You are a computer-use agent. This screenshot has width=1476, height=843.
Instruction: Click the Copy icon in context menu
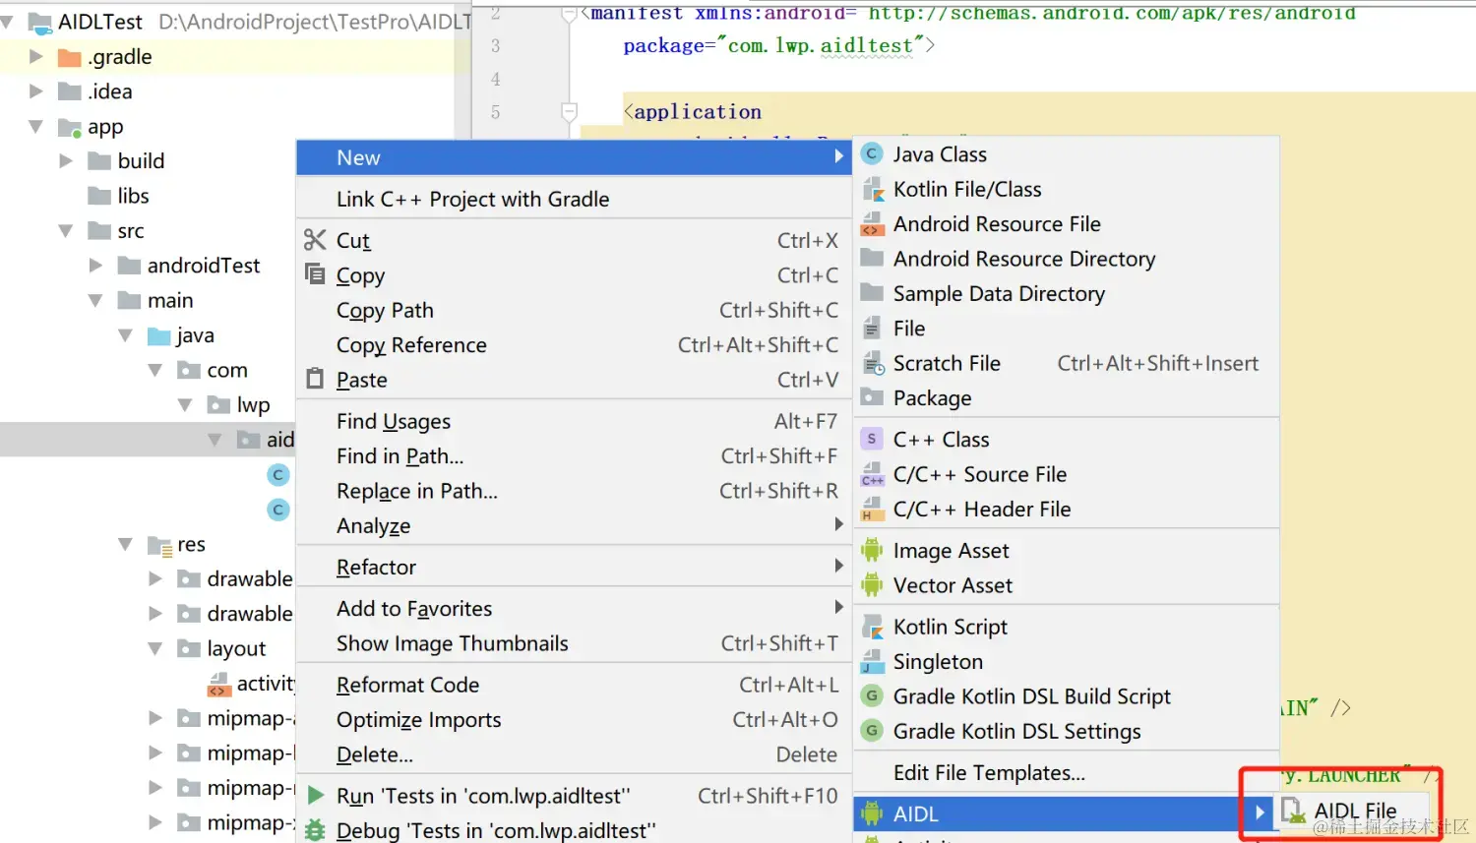[315, 274]
